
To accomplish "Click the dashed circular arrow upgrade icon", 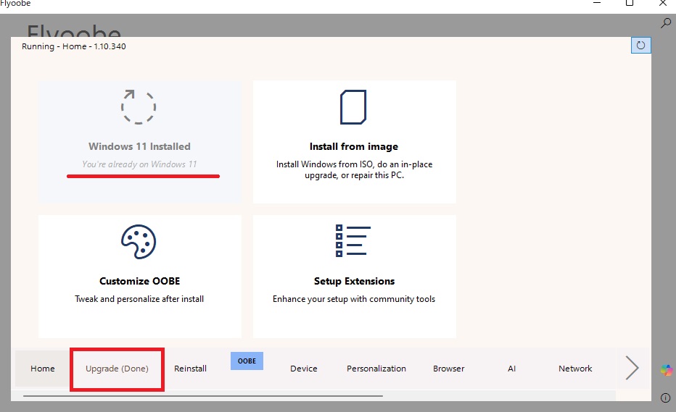I will coord(139,106).
